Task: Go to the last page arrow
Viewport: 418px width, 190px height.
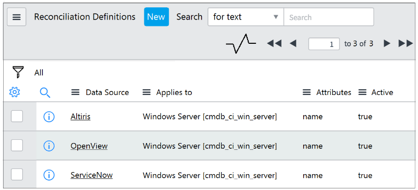Action: point(405,44)
